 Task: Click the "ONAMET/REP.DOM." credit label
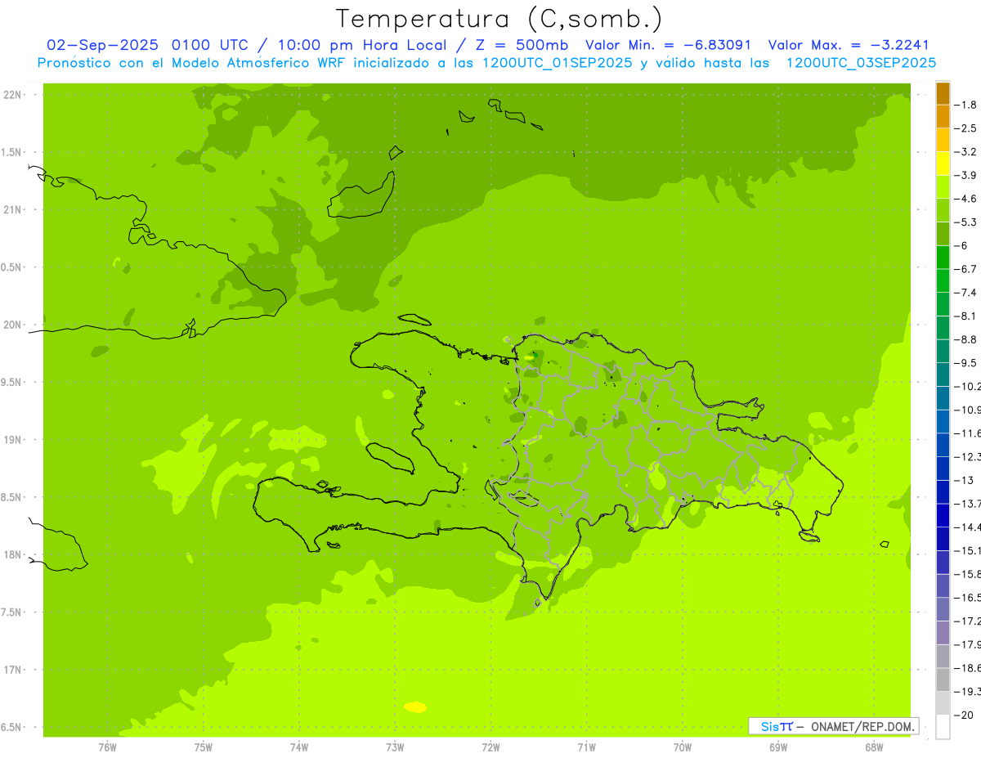(x=862, y=726)
